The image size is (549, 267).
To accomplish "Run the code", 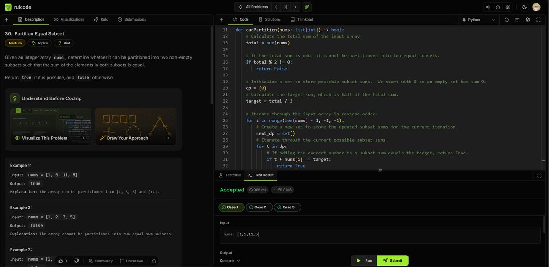I will (364, 260).
